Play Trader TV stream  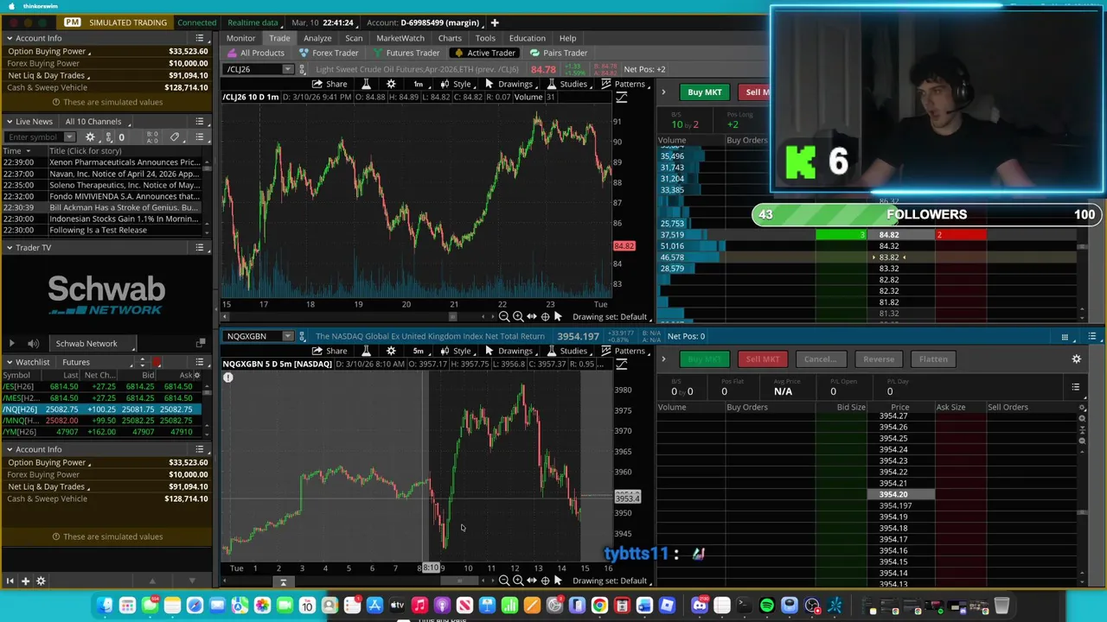pos(12,344)
